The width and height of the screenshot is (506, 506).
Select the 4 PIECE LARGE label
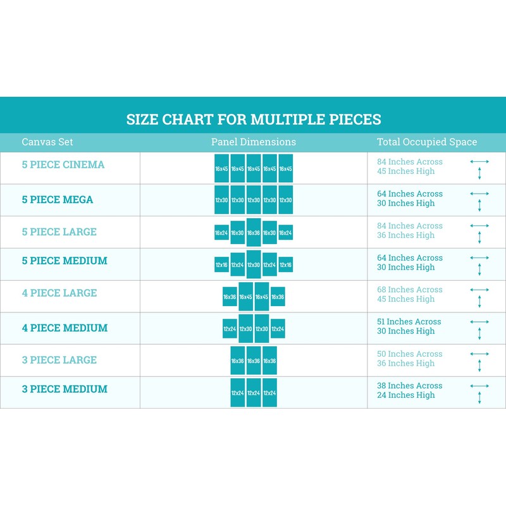click(59, 293)
